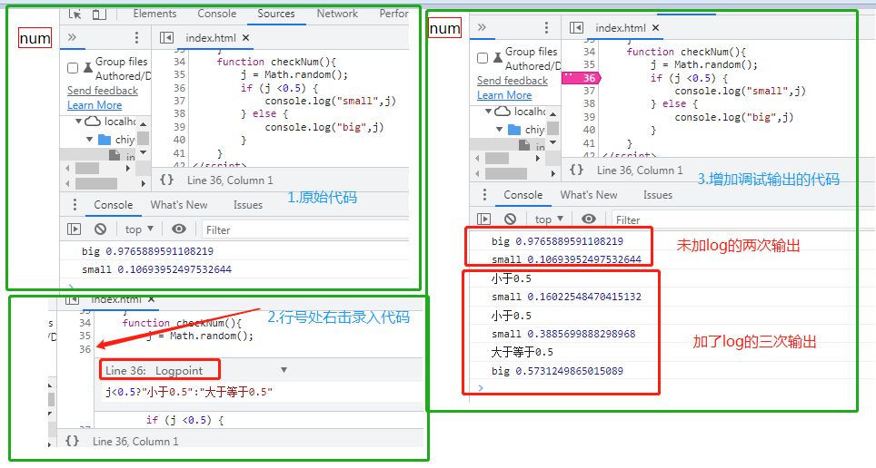This screenshot has width=876, height=468.
Task: Focus Filter field in top-left panel console
Action: (304, 229)
